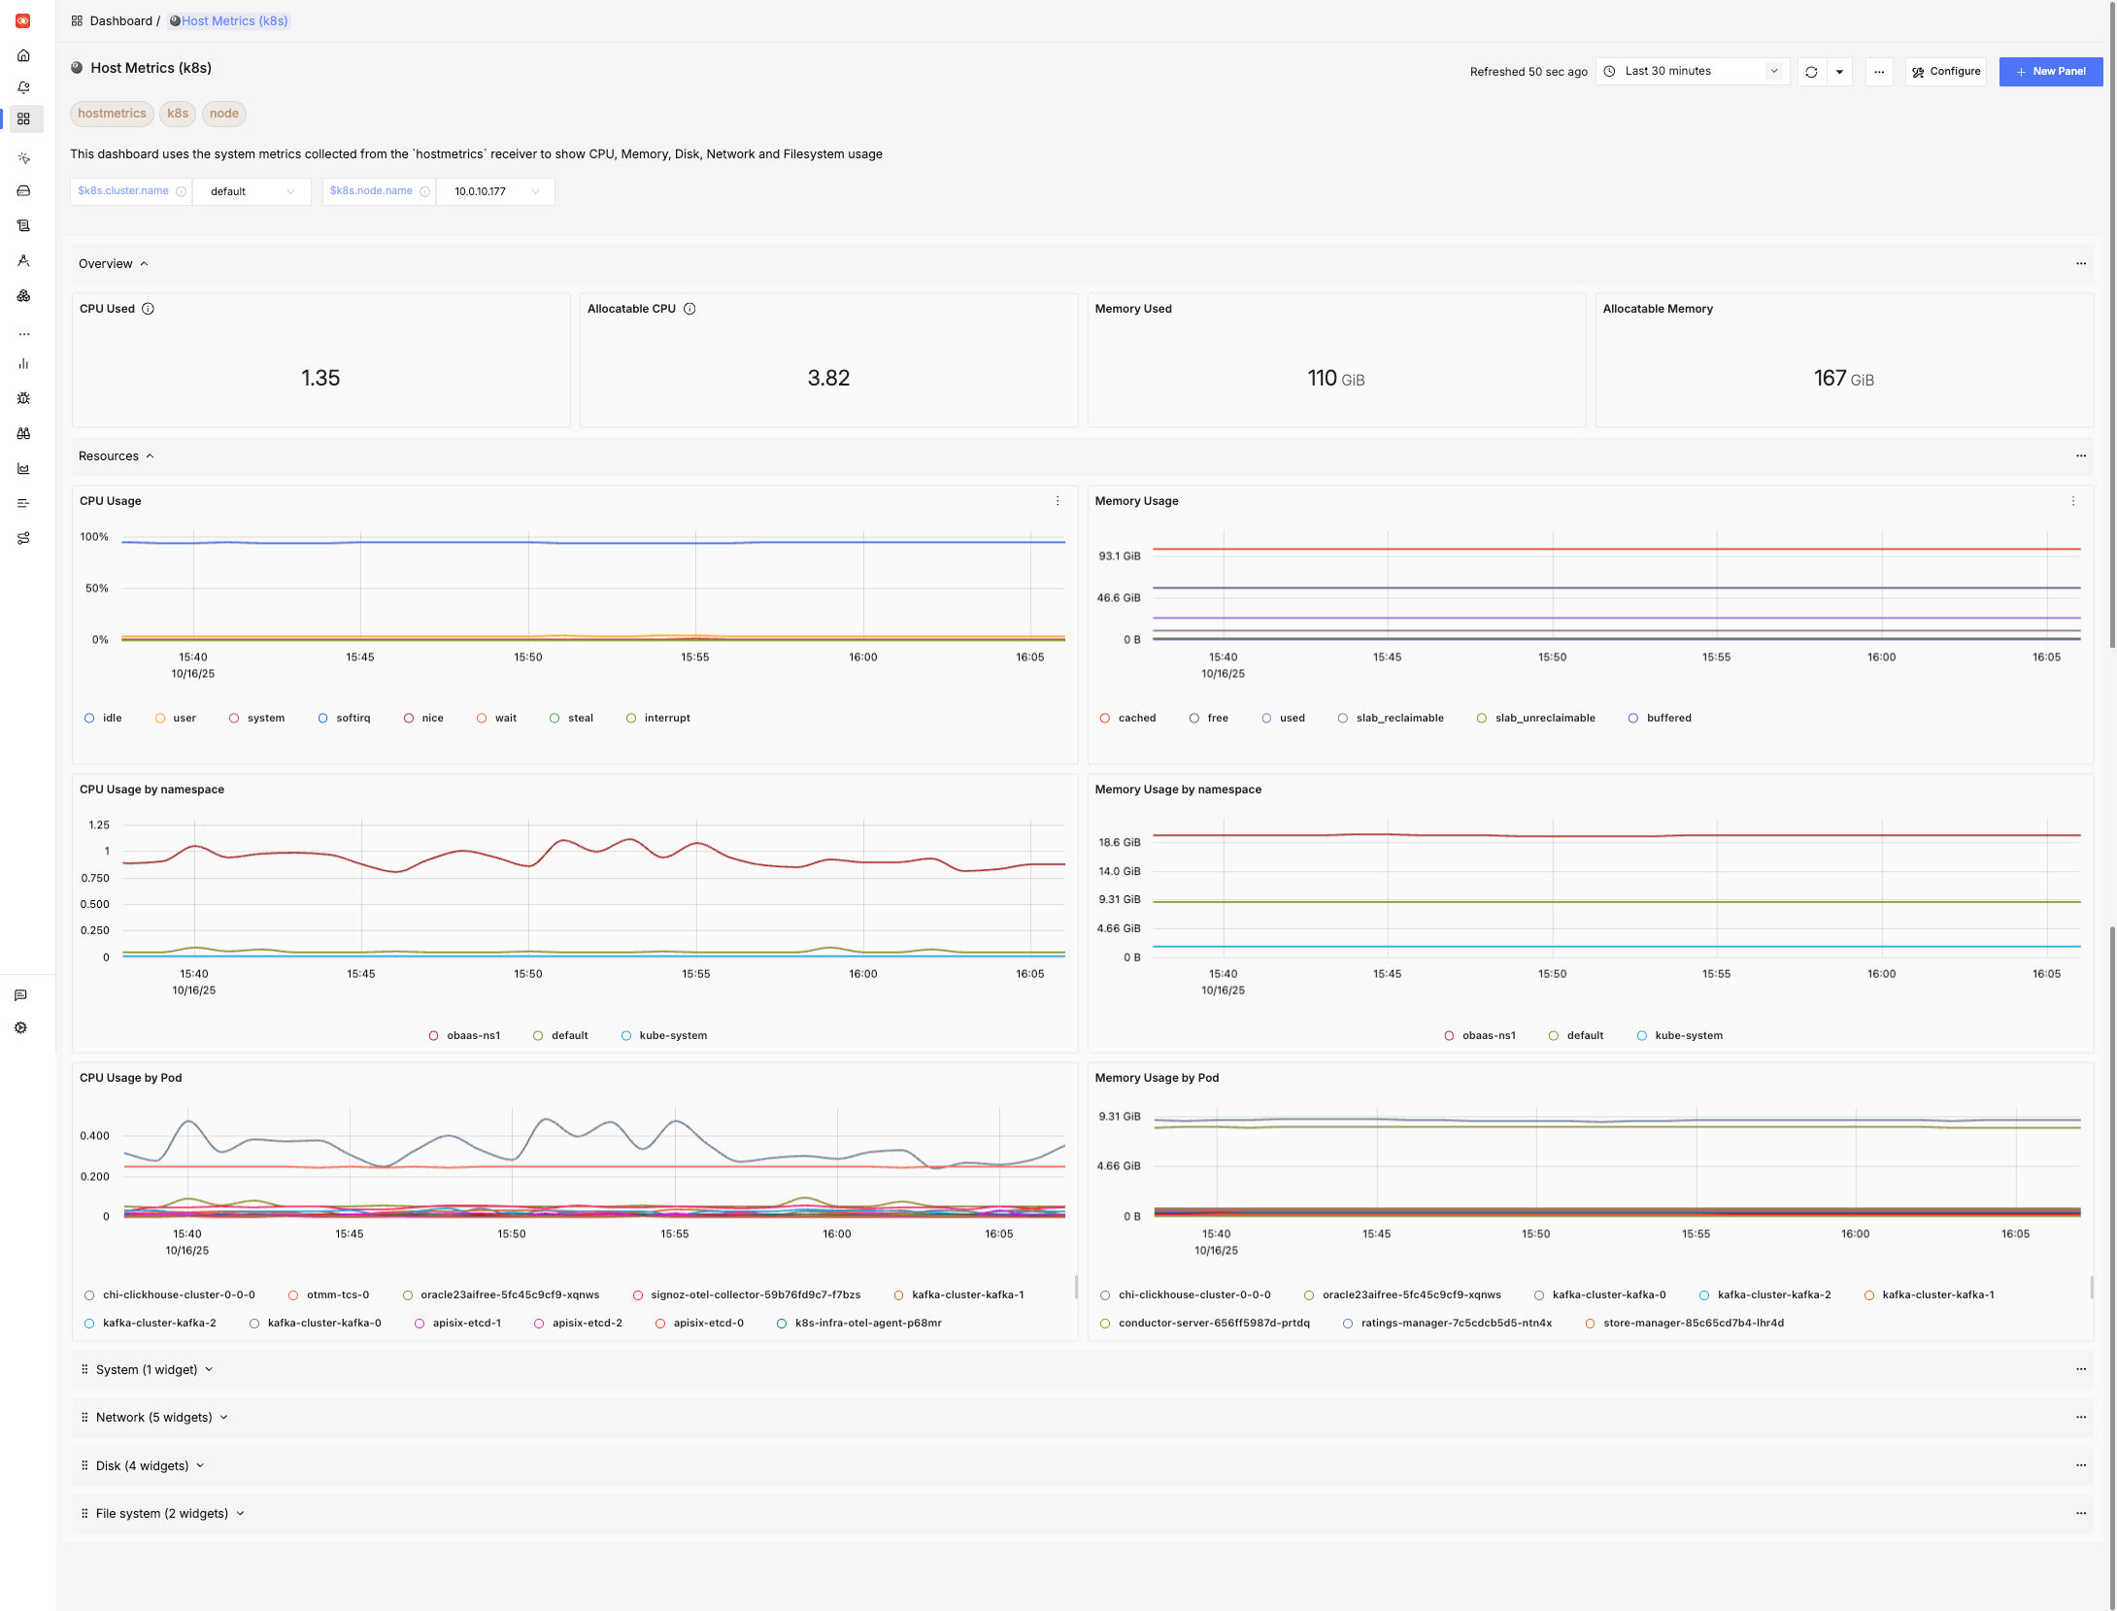Toggle kube-system in CPU Usage by namespace legend
Viewport: 2117px width, 1611px height.
point(664,1035)
